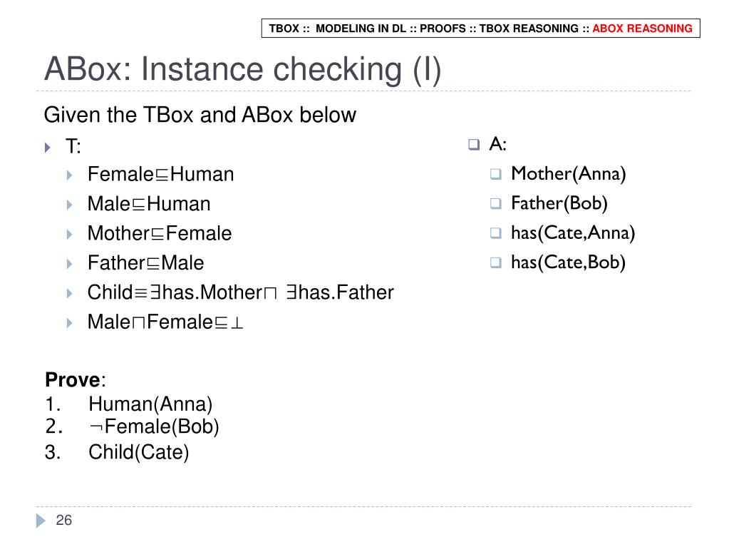Click the arrow bullet before Male⊓Female⊑⊥
This screenshot has height=547, width=729.
[69, 323]
